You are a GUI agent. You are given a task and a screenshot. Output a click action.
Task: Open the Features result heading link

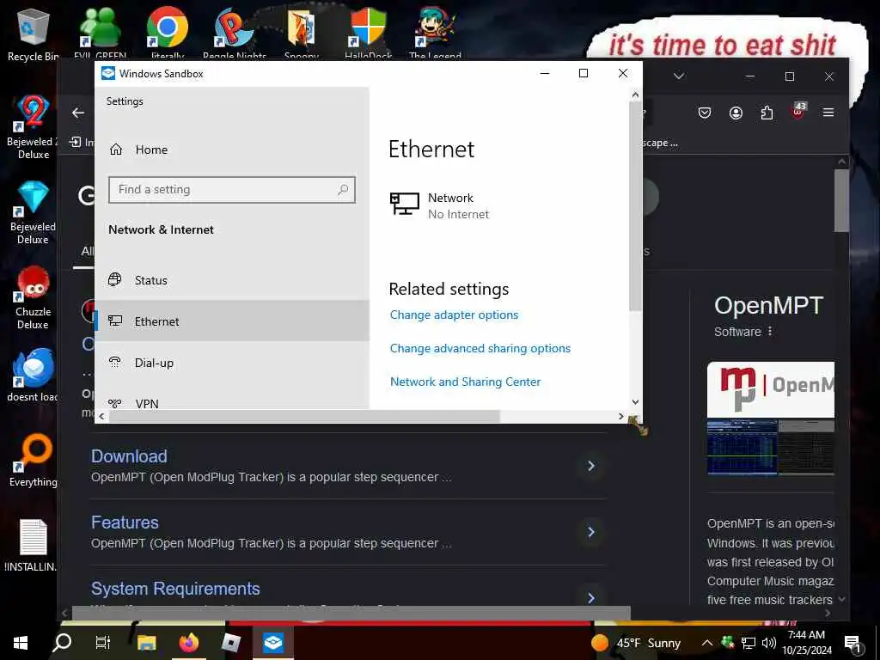click(x=125, y=522)
